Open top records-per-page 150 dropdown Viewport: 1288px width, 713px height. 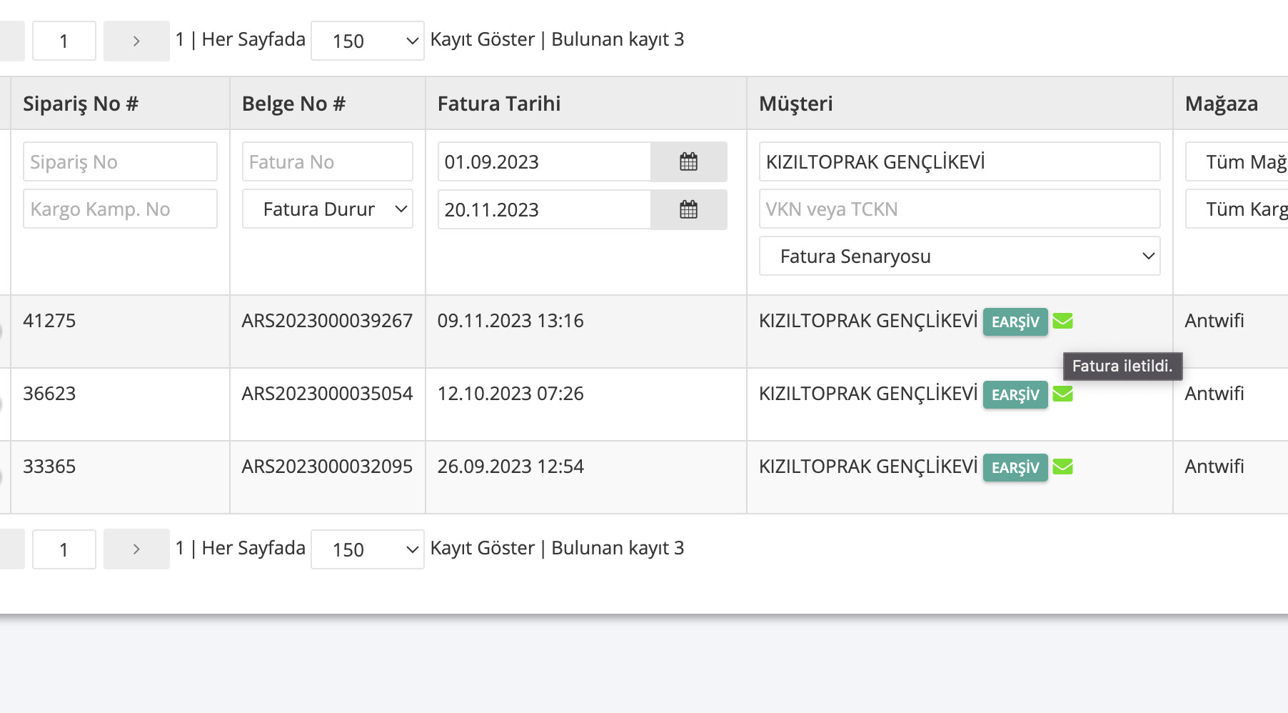tap(367, 41)
